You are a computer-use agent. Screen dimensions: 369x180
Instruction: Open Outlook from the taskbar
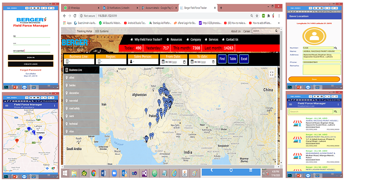[x=124, y=174]
